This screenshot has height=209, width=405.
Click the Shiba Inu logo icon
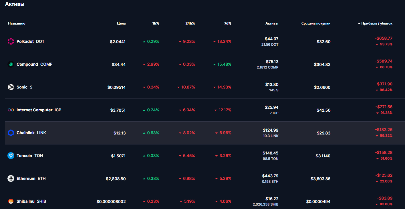tap(11, 201)
